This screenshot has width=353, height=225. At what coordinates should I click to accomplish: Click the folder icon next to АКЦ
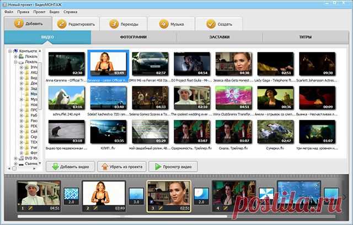(x=27, y=72)
